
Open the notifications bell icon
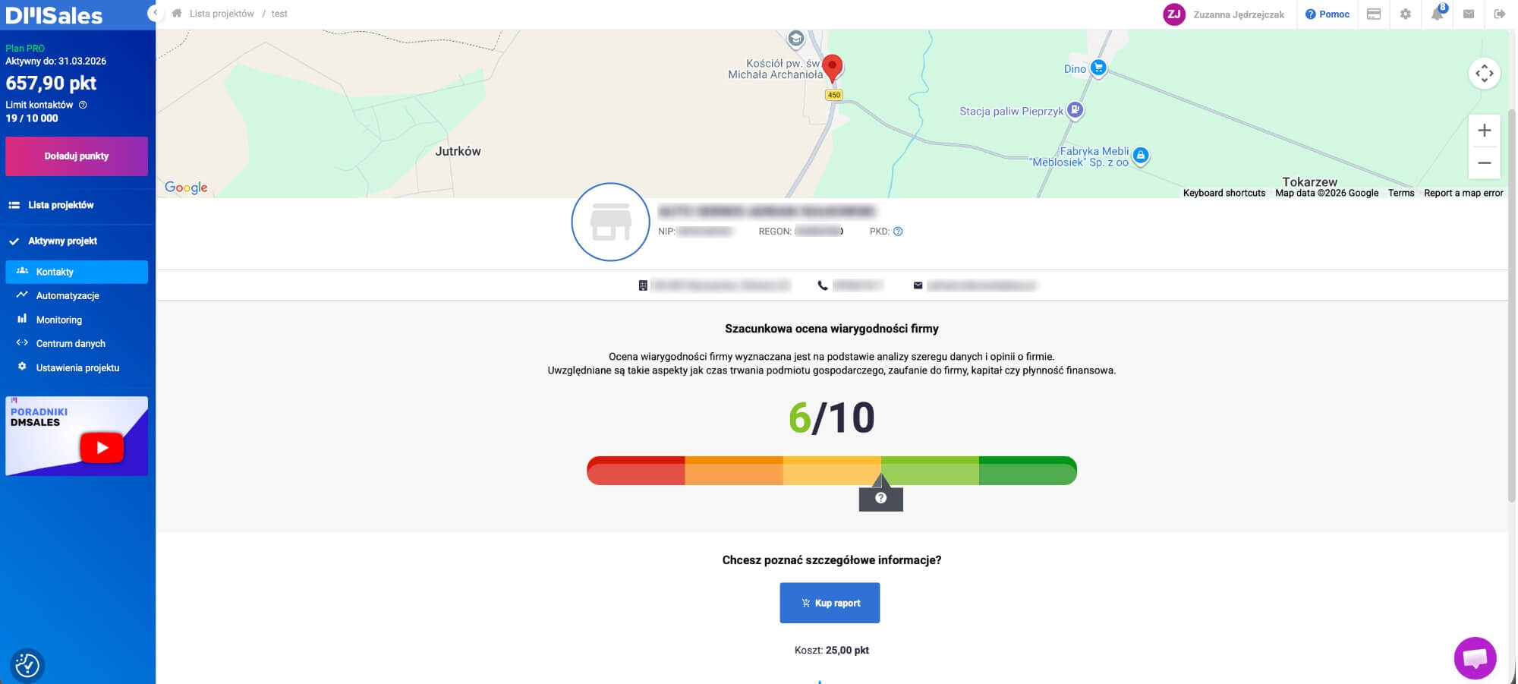pos(1438,14)
